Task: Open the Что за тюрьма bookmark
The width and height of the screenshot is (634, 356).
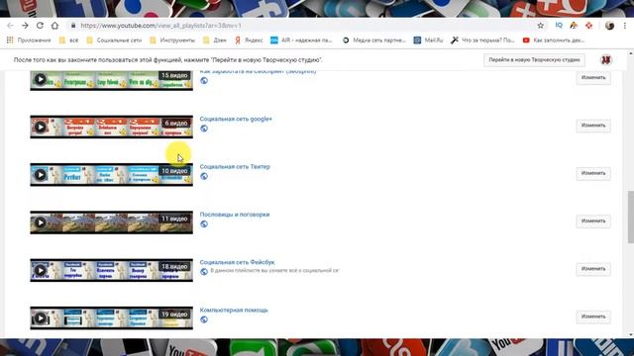Action: click(x=482, y=40)
